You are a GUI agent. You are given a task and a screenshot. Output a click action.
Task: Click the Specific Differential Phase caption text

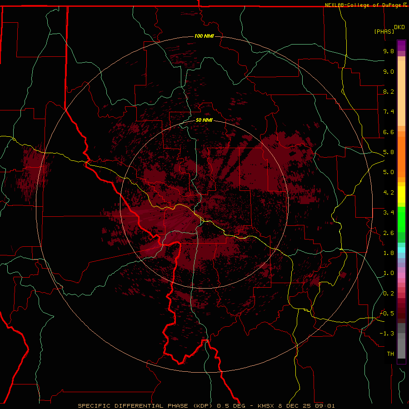click(x=206, y=406)
